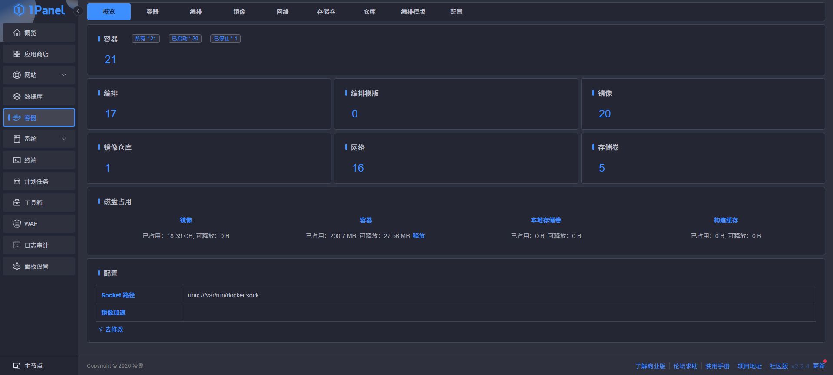Click 工具箱 toolbox icon
833x375 pixels.
pyautogui.click(x=17, y=202)
